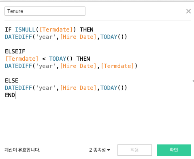Confirm with the green 확인 button

[x=174, y=150]
